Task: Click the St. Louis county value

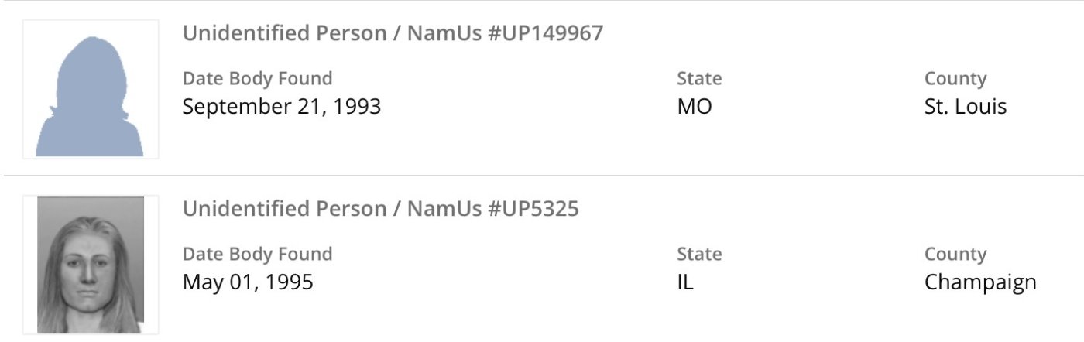Action: tap(965, 107)
